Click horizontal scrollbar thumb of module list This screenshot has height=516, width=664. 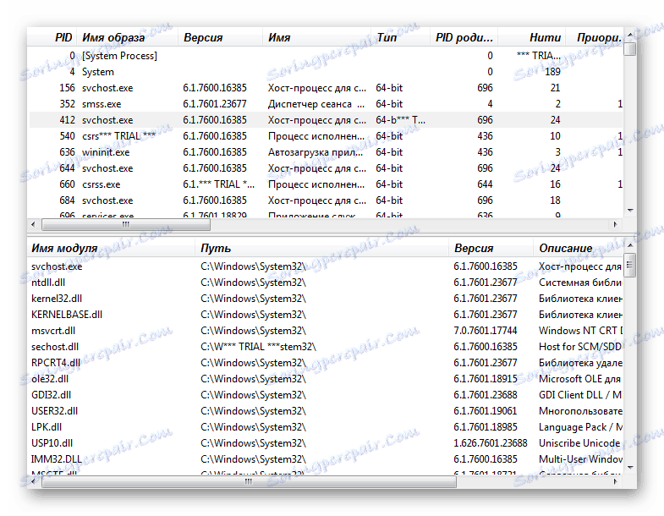pos(249,481)
